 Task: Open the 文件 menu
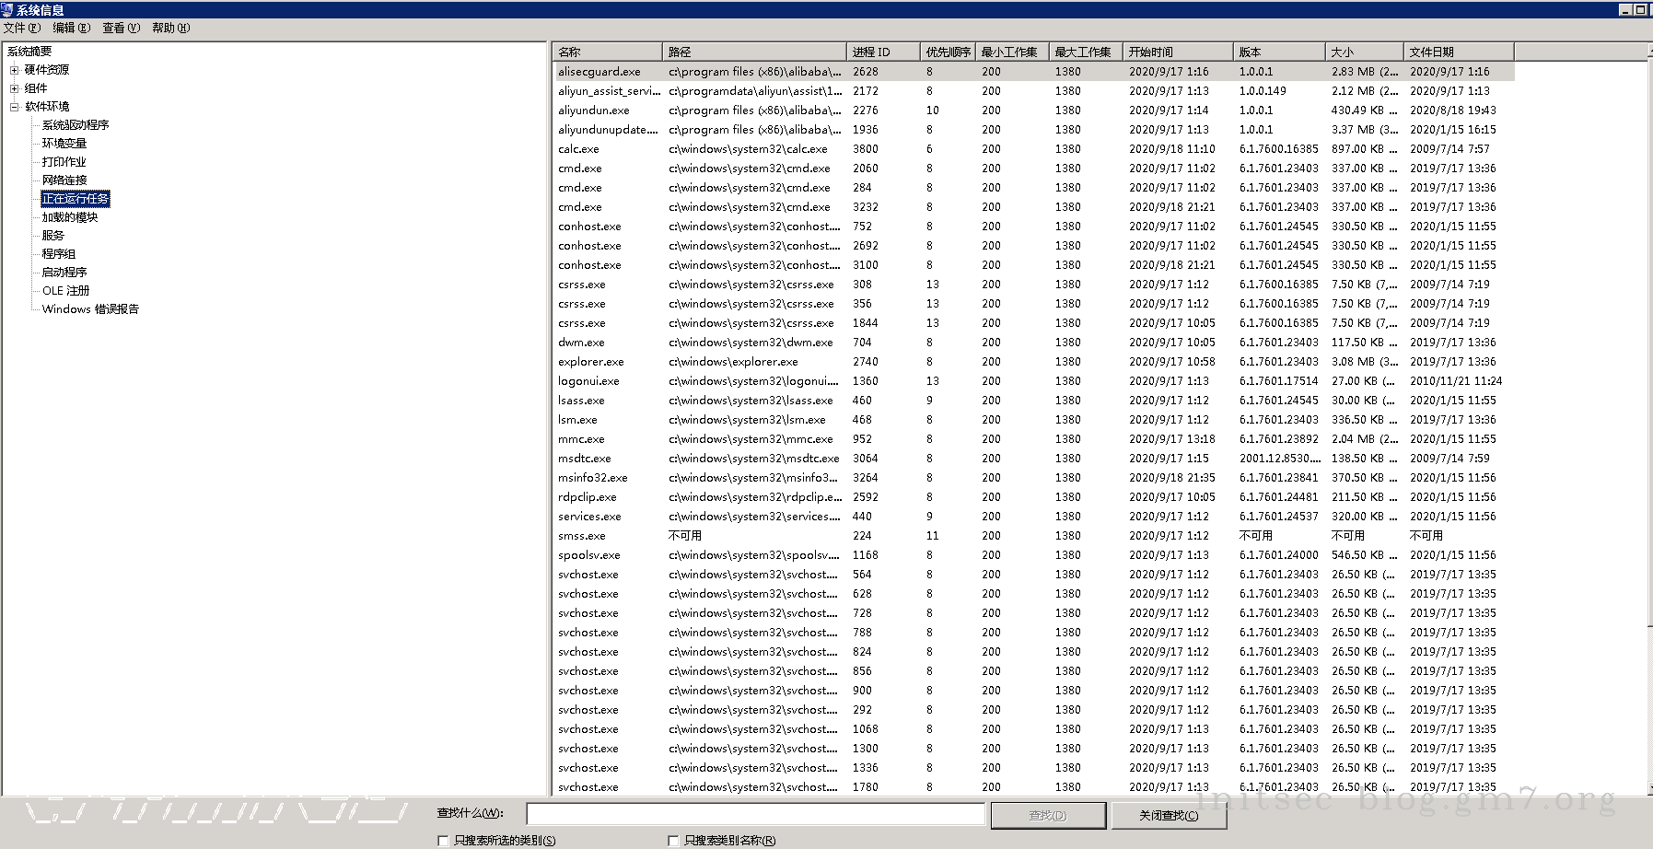[21, 28]
